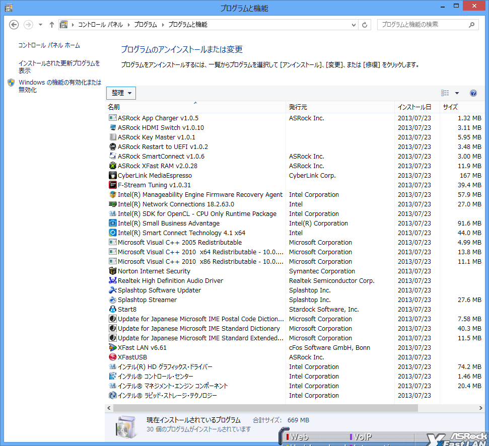Select インテル コントロール・センター row
The width and height of the screenshot is (489, 446).
[295, 376]
